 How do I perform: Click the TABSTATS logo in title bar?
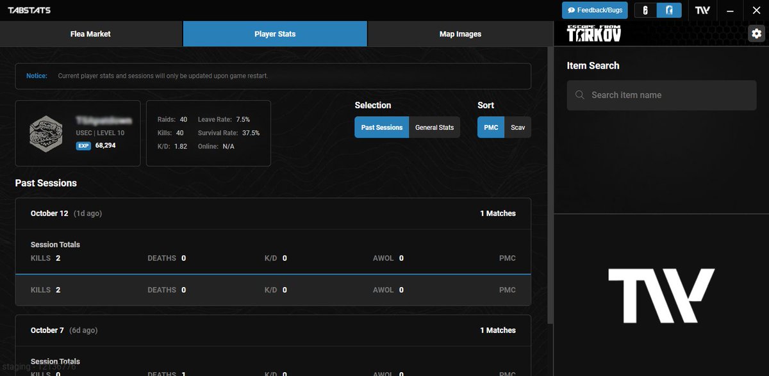29,10
